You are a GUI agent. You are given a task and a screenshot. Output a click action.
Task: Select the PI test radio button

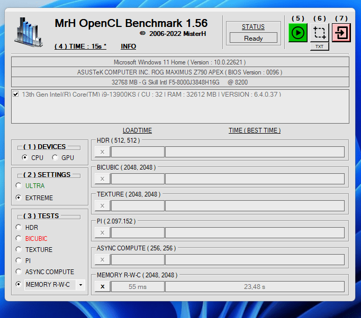19,260
